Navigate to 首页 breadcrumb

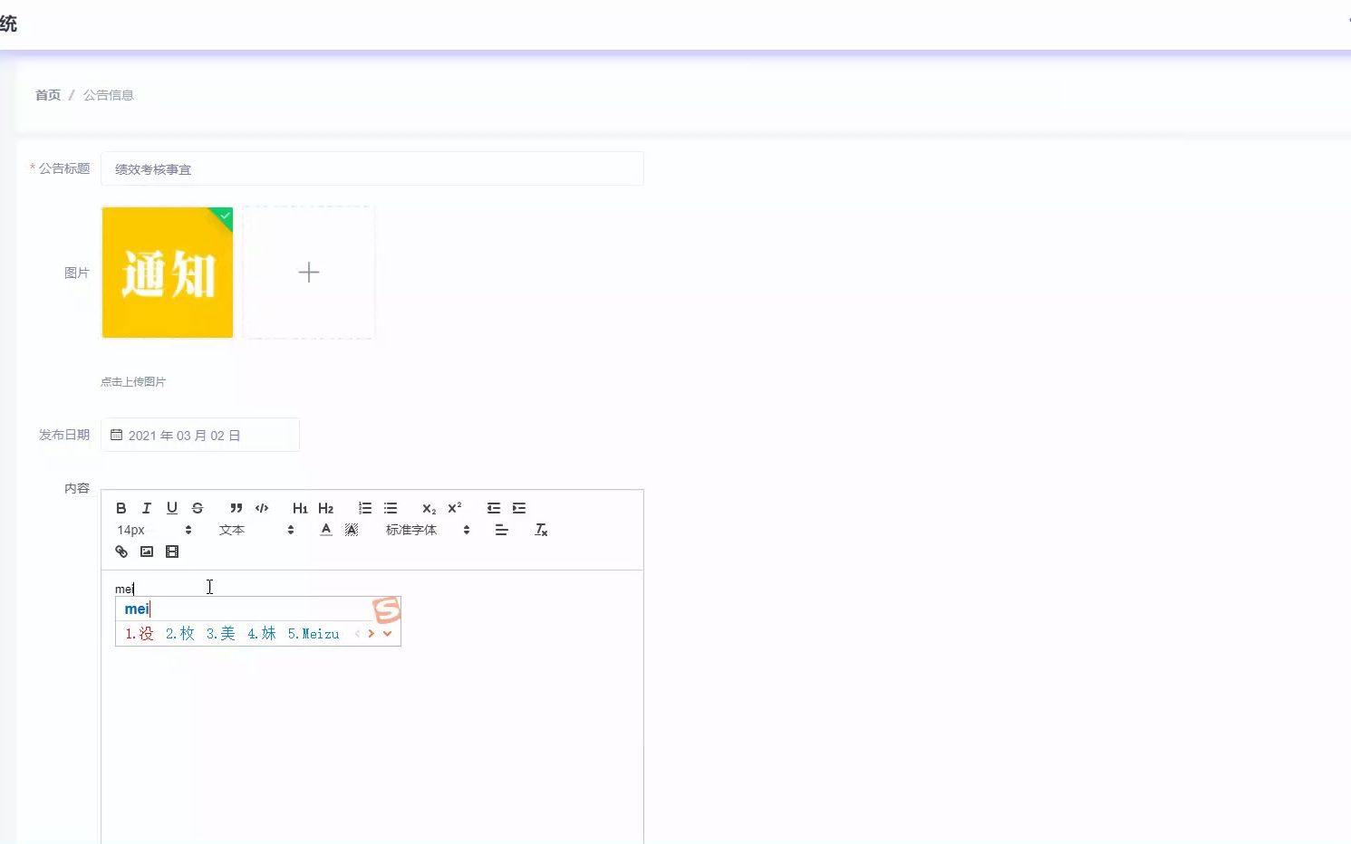pos(47,94)
